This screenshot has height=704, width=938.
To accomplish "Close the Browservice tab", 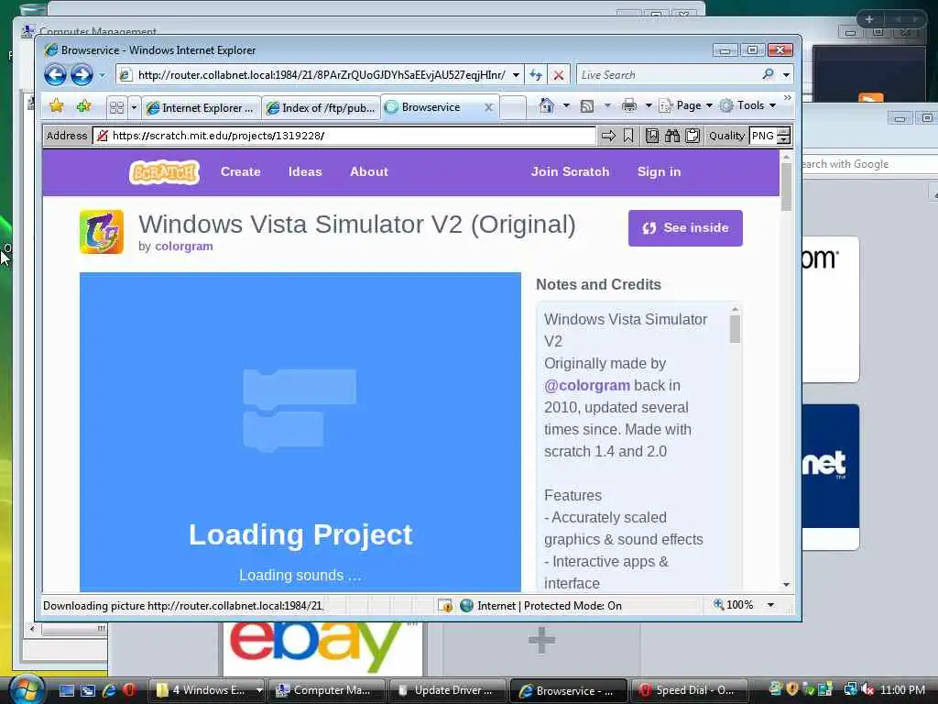I will (x=488, y=107).
